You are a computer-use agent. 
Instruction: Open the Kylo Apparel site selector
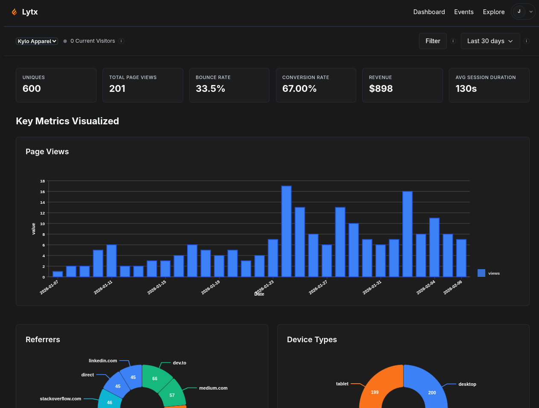point(37,41)
